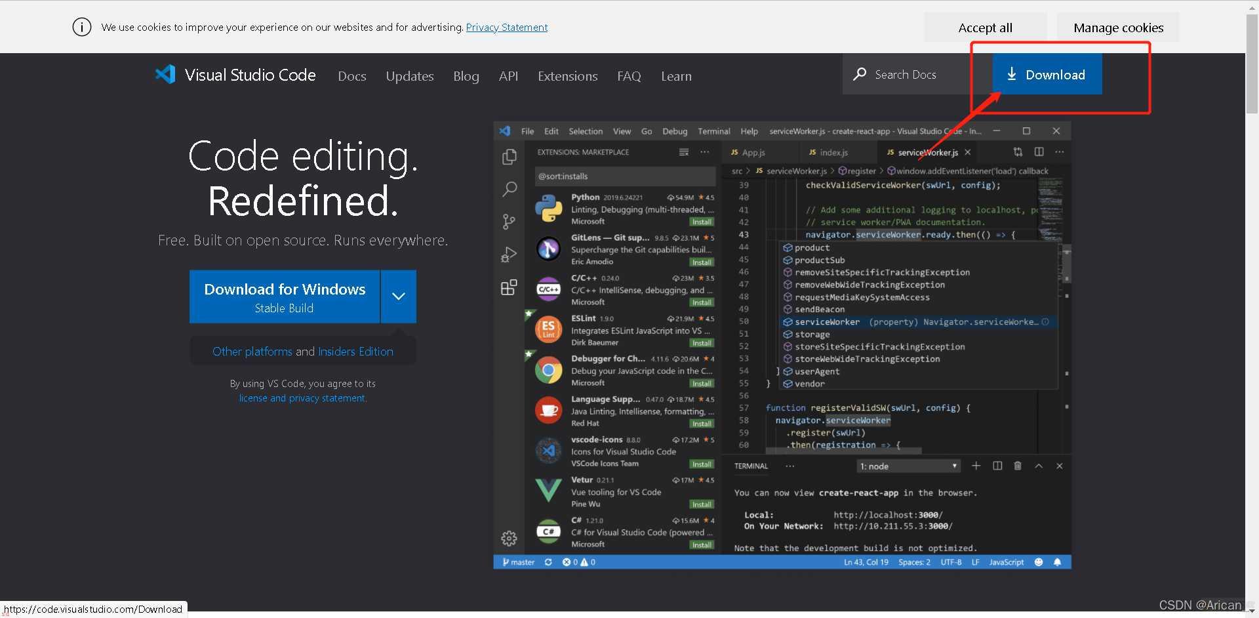Click the extensions filter list icon

684,152
